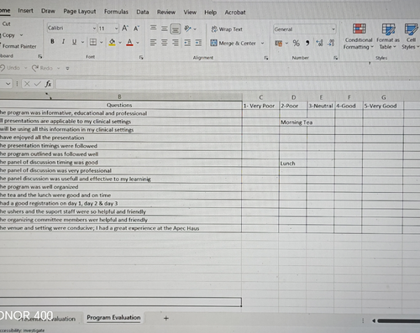Toggle Italic formatting
The image size is (420, 333).
(x=63, y=42)
